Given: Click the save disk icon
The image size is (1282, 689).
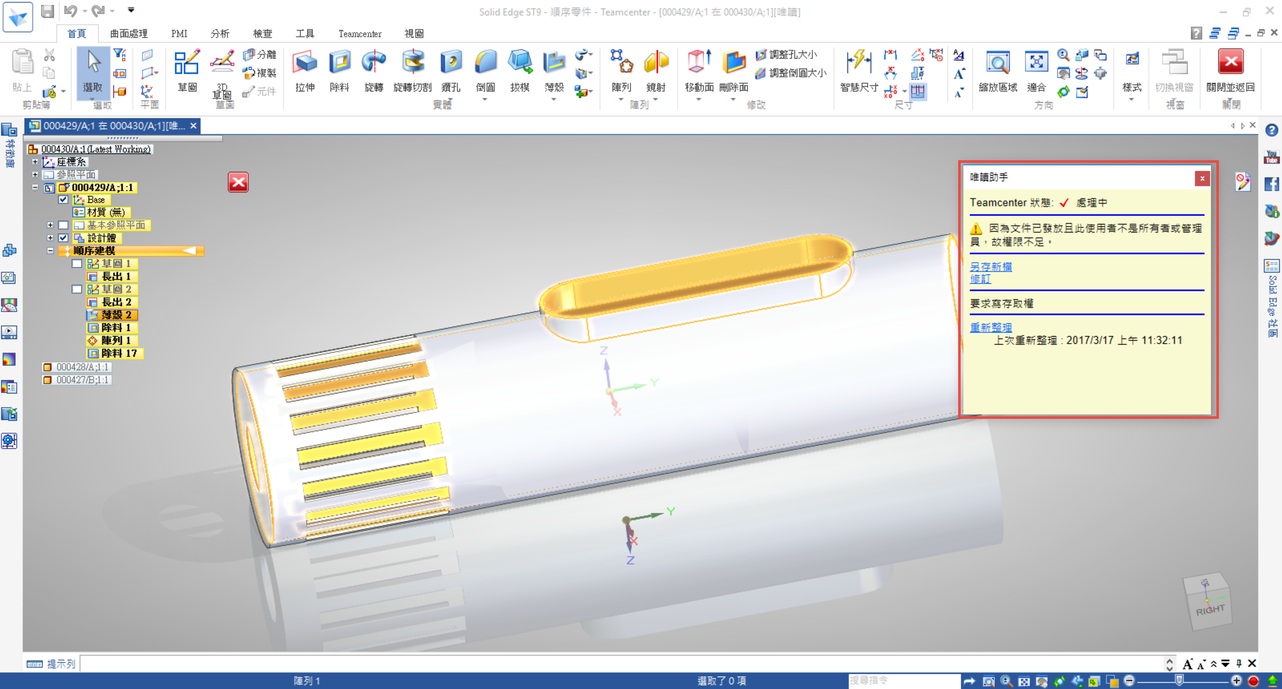Looking at the screenshot, I should (x=47, y=11).
